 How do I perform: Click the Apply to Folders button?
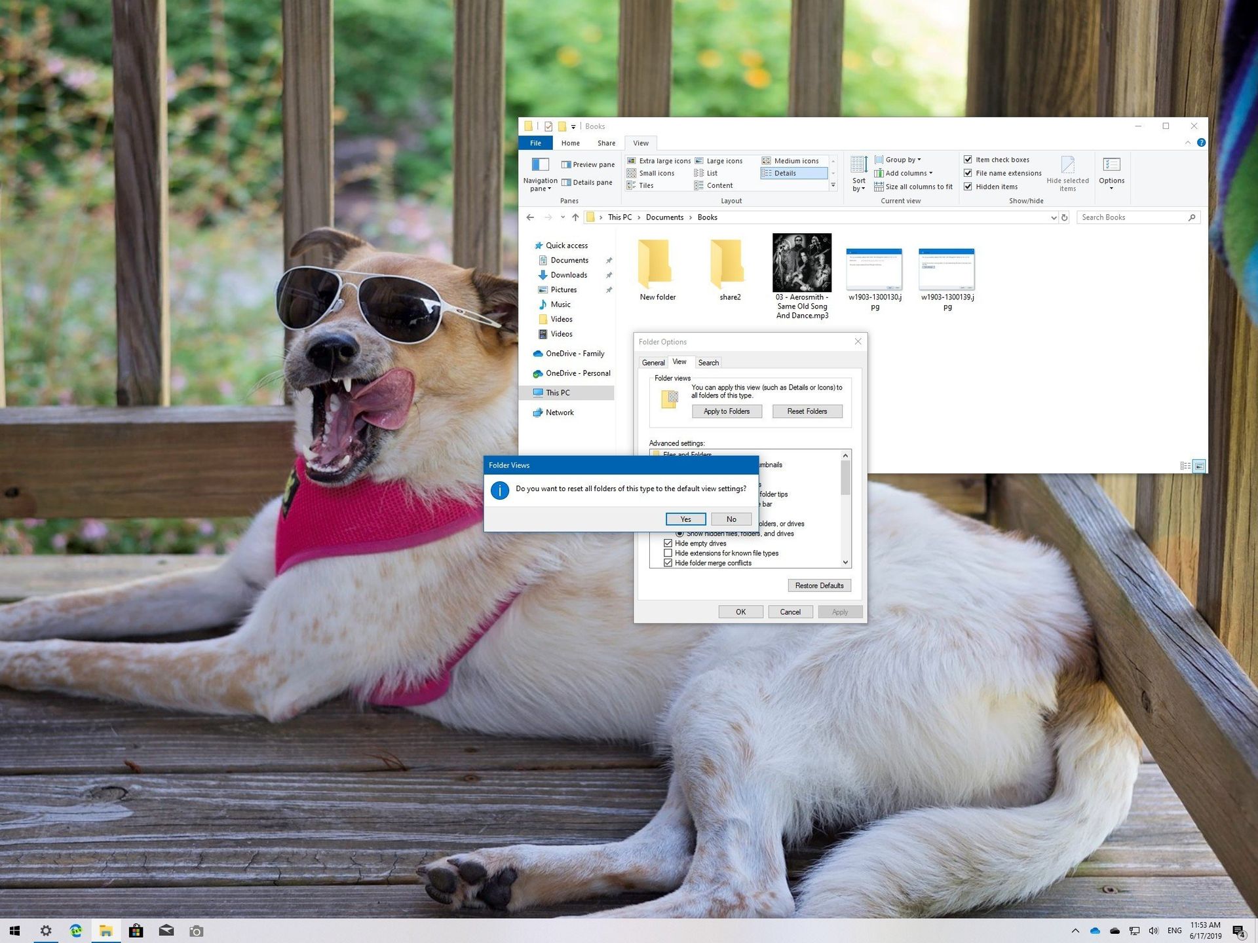tap(727, 411)
